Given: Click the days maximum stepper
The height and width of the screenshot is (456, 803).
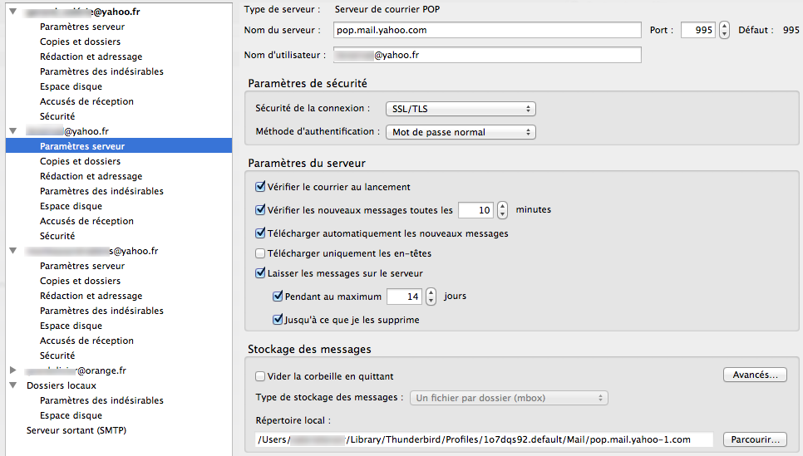Looking at the screenshot, I should coord(431,297).
